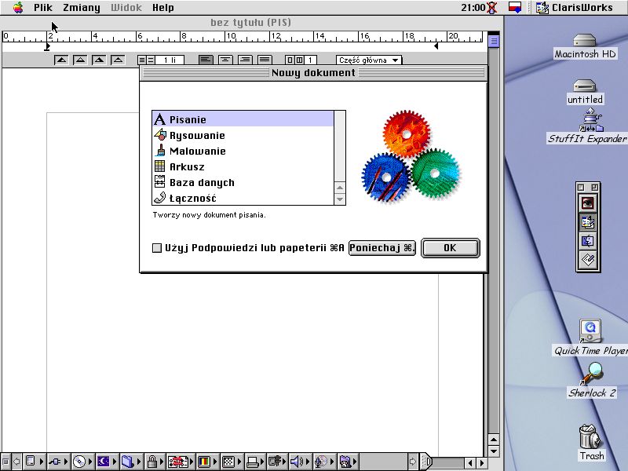Click the document type list down arrow
This screenshot has width=628, height=471.
point(340,199)
